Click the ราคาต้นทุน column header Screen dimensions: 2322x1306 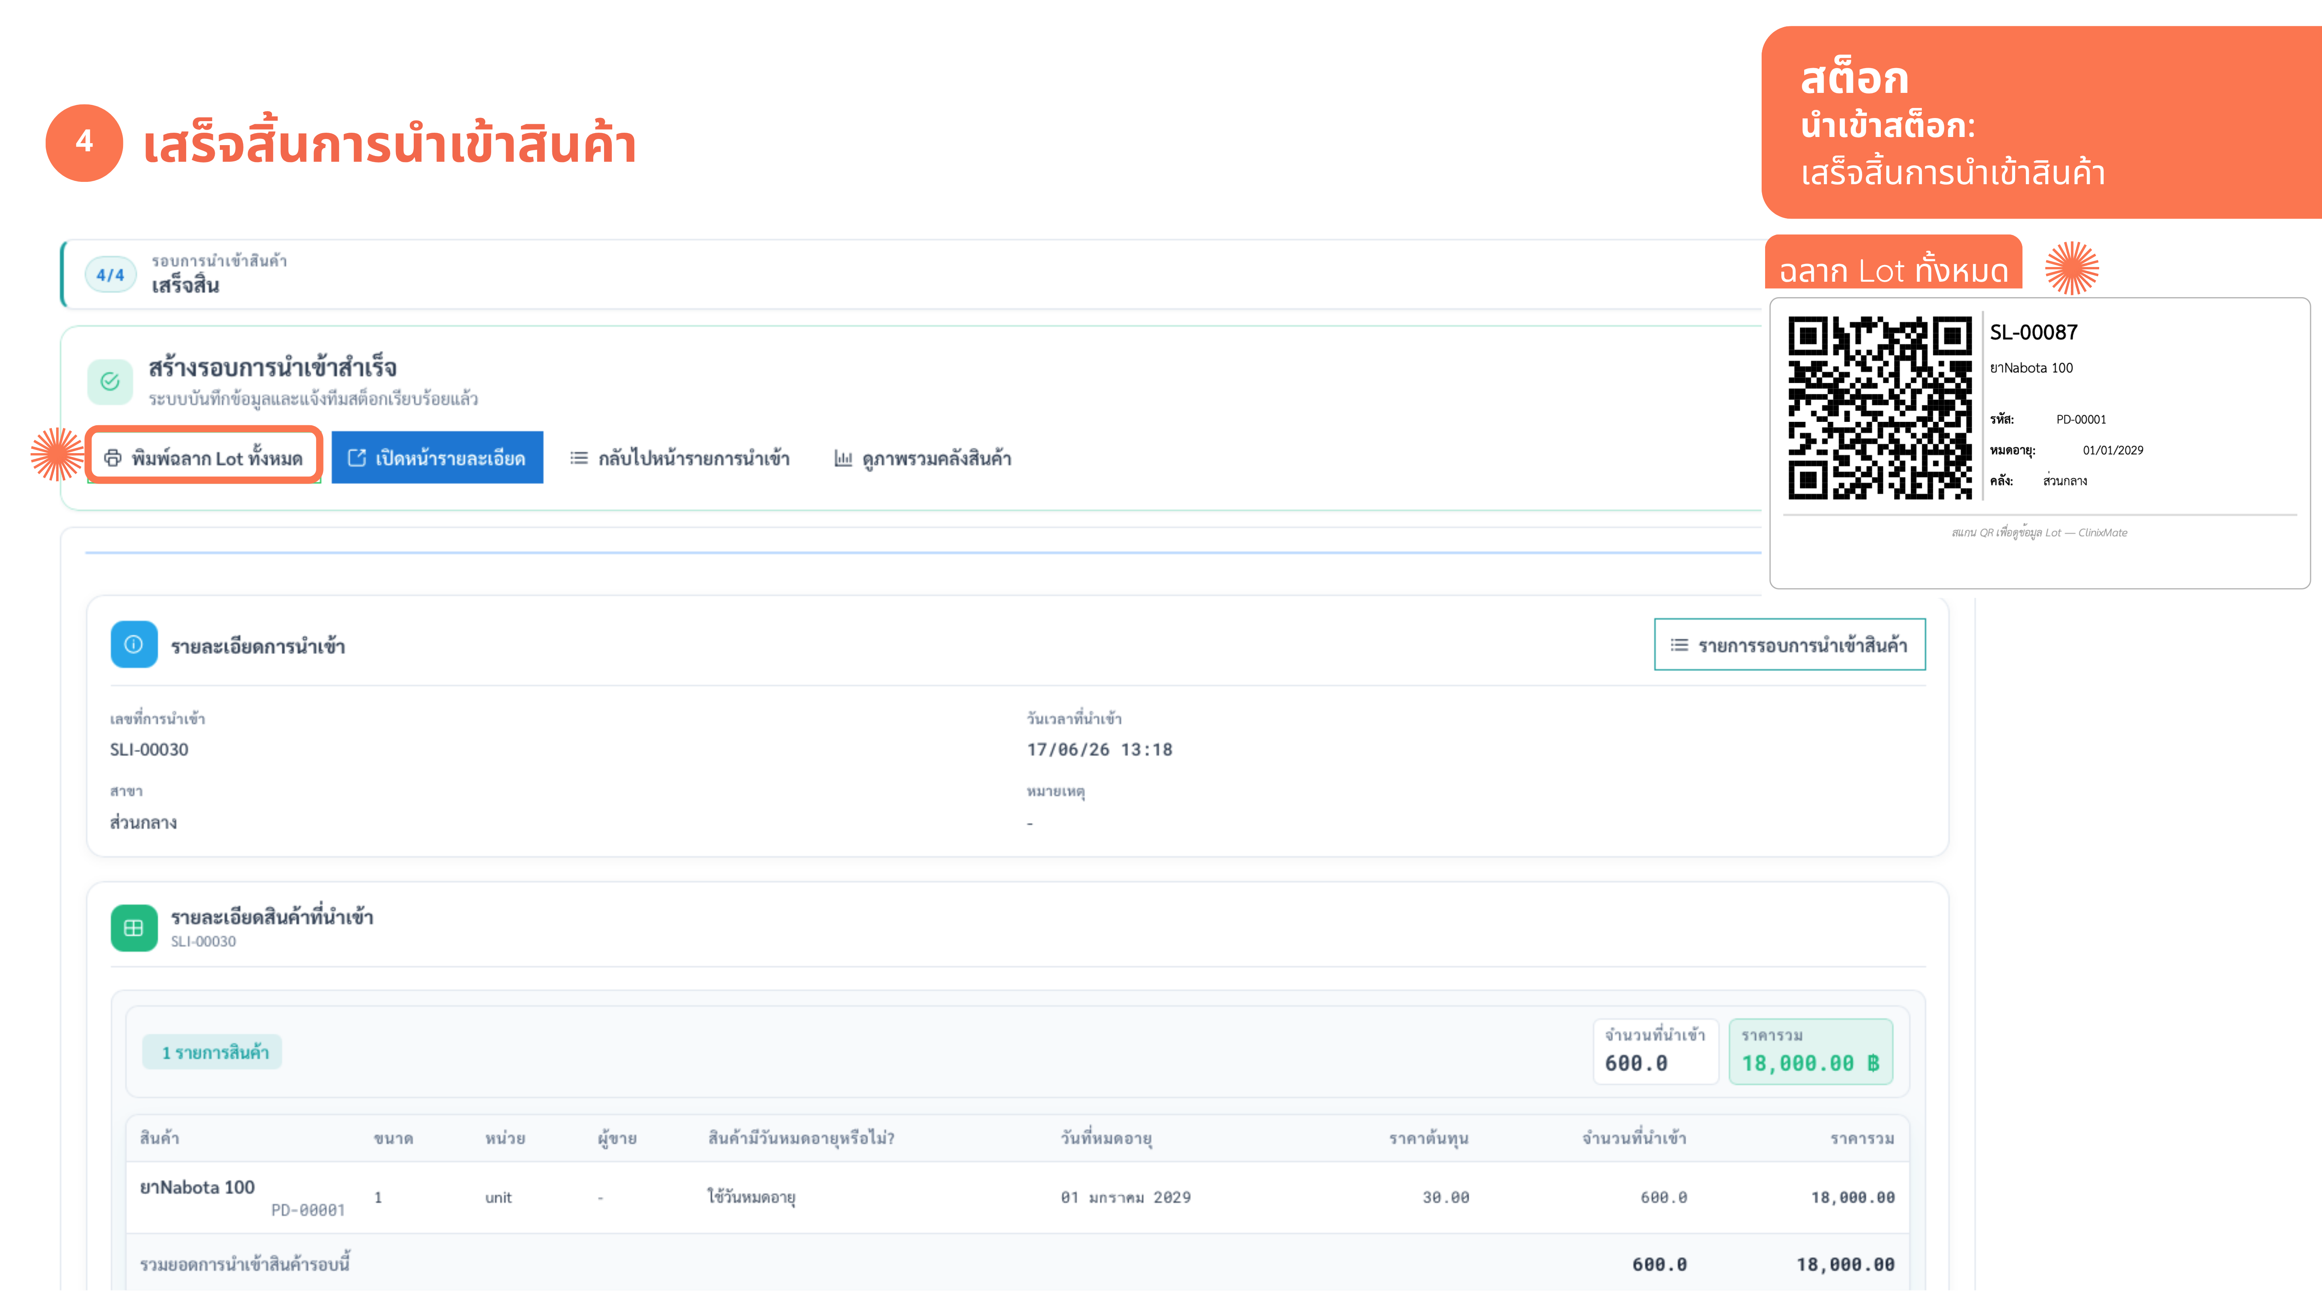(x=1429, y=1138)
